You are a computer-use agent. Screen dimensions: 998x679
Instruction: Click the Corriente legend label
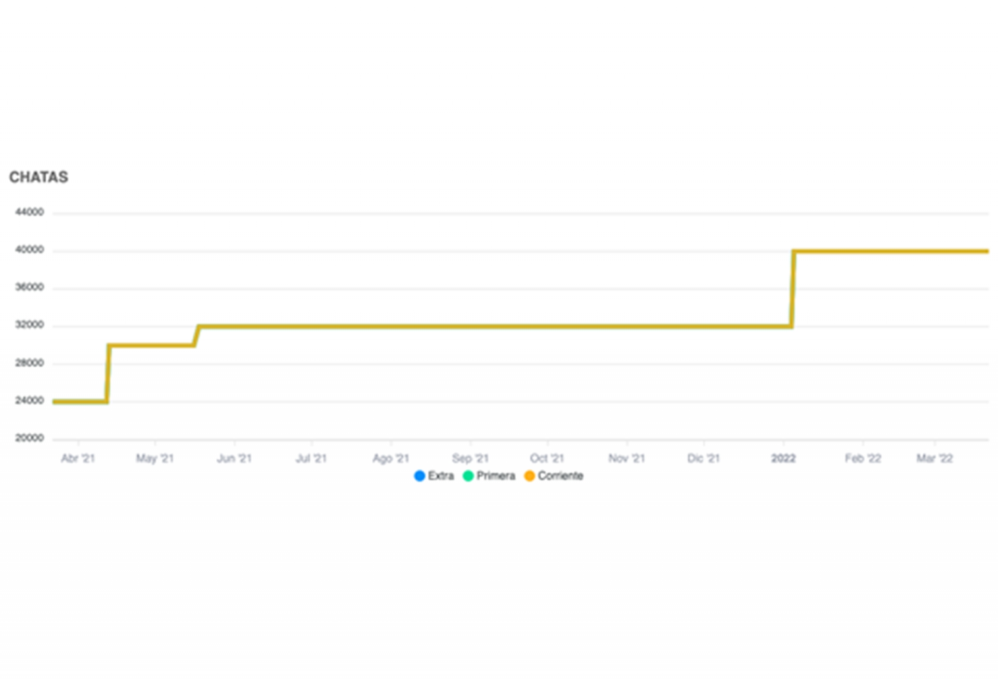point(560,476)
